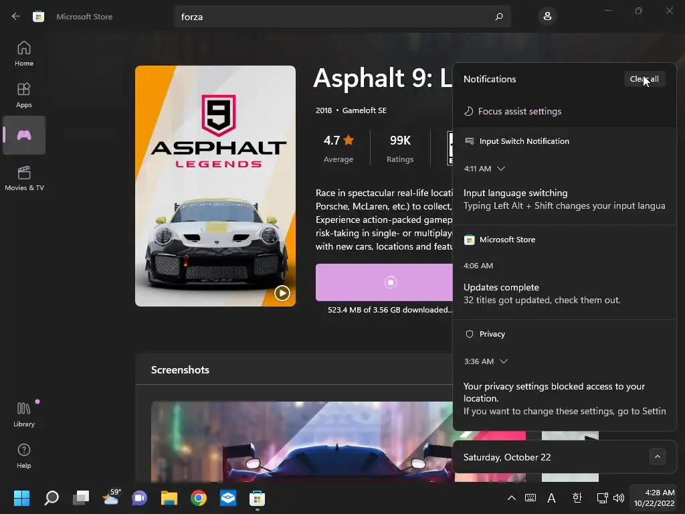
Task: Open the Home section in sidebar
Action: pos(24,54)
